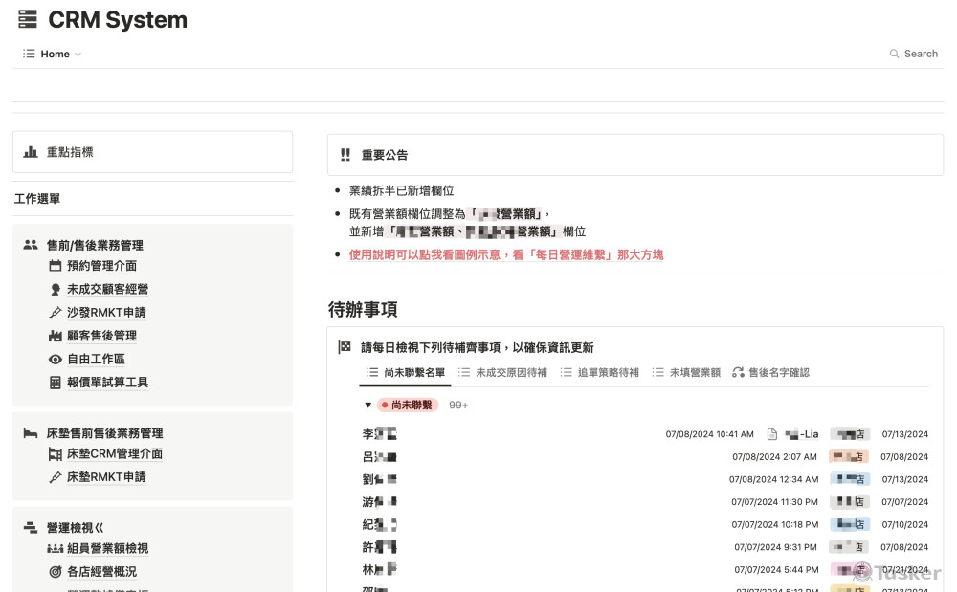Screen dimensions: 957x592
Task: Click the person icon beside 未成交顧客經營
Action: [56, 289]
